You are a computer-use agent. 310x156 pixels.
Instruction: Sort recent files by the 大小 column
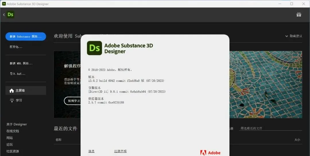click(x=297, y=140)
